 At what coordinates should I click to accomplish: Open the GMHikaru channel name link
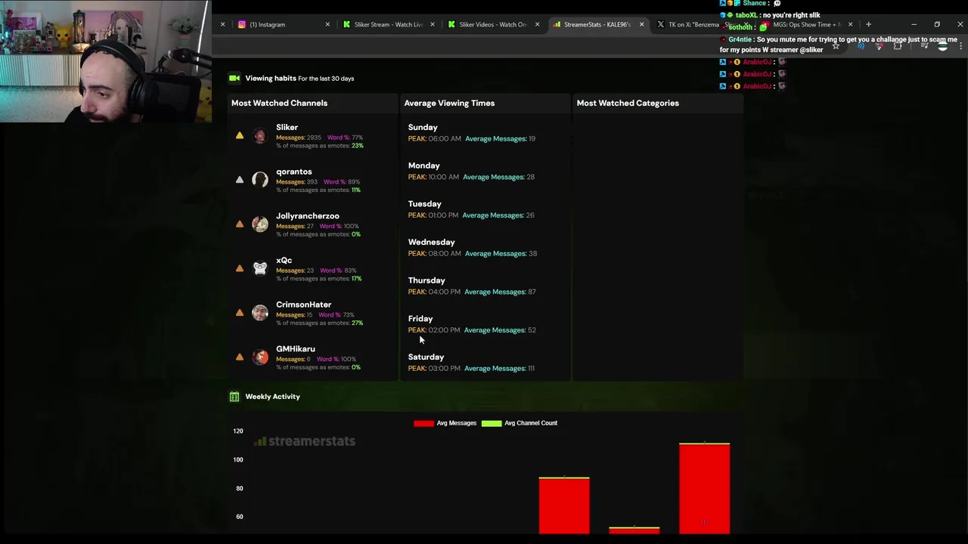pos(295,348)
